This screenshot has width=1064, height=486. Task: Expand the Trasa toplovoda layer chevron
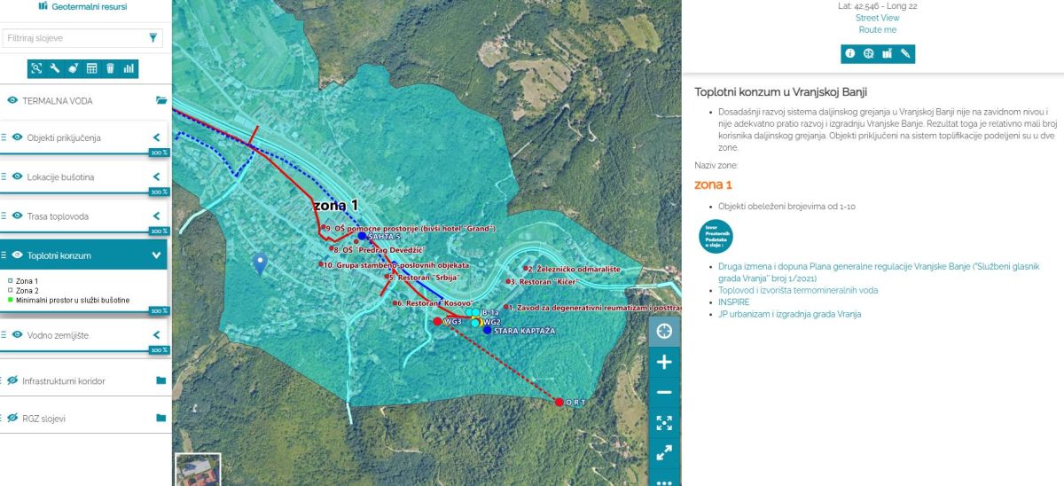pos(156,216)
